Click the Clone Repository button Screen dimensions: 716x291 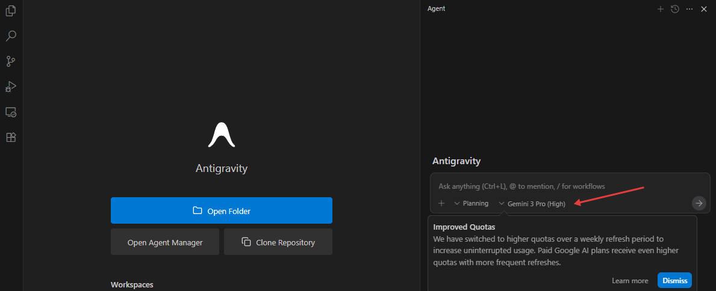pos(278,242)
